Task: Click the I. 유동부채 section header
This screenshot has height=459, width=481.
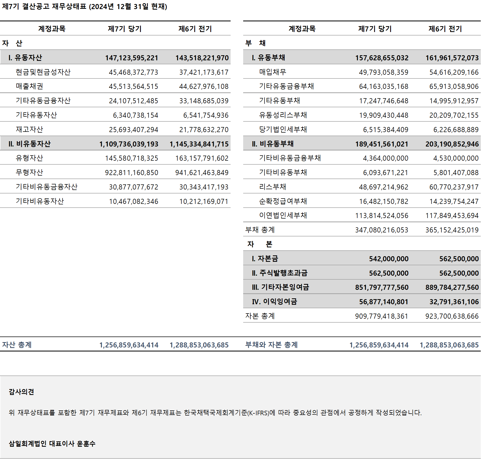Action: (269, 58)
